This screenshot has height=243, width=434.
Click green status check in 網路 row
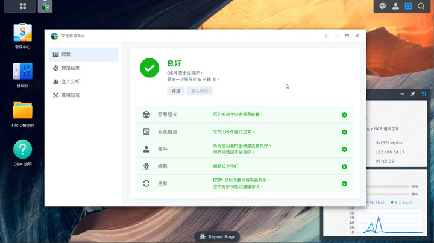(x=344, y=166)
